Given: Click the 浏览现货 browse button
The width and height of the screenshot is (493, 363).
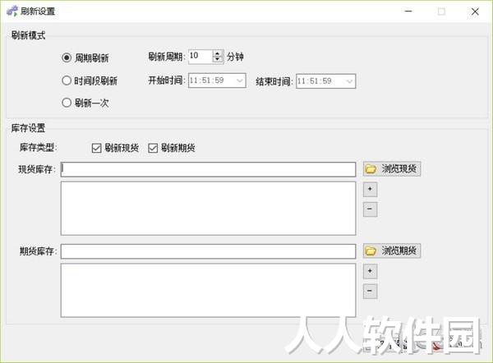Looking at the screenshot, I should pos(392,169).
